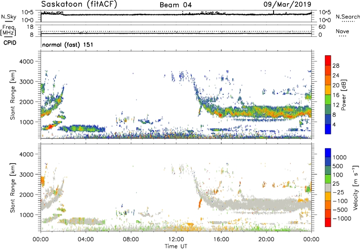Click the 'Time UT' axis label
360x249 pixels.
pyautogui.click(x=176, y=246)
